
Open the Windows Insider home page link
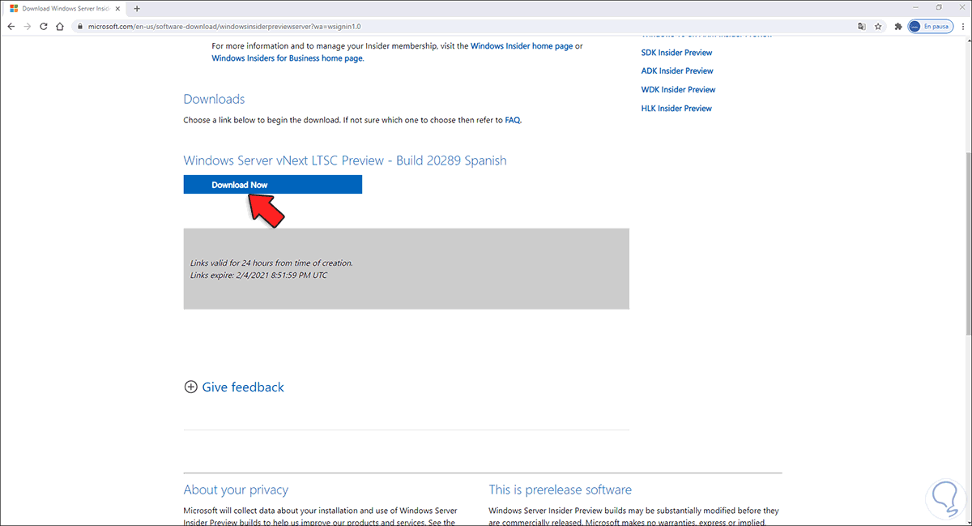[521, 46]
